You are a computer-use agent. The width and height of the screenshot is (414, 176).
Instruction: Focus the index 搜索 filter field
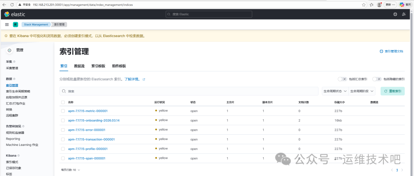(x=189, y=91)
